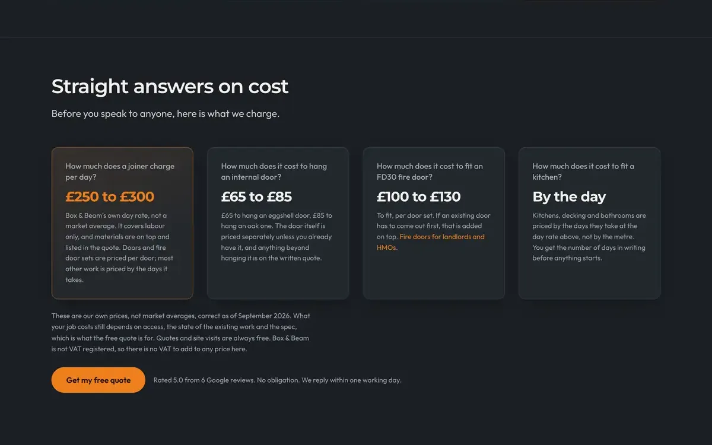
Task: Click the September 2026 prices disclaimer paragraph
Action: tap(181, 332)
